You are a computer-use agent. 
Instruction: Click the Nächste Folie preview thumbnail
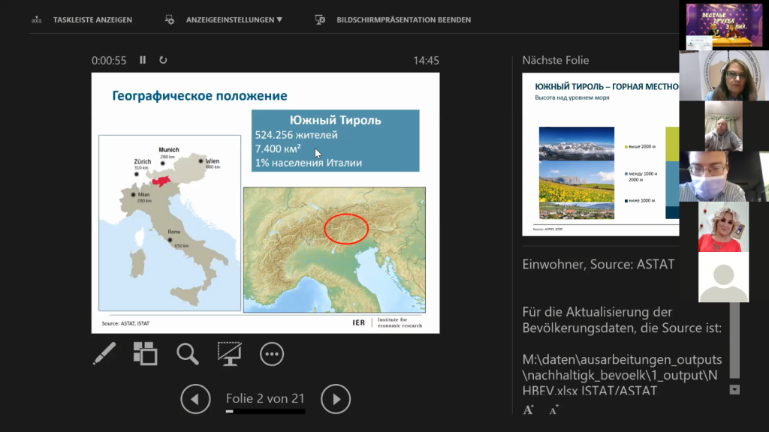tap(600, 154)
